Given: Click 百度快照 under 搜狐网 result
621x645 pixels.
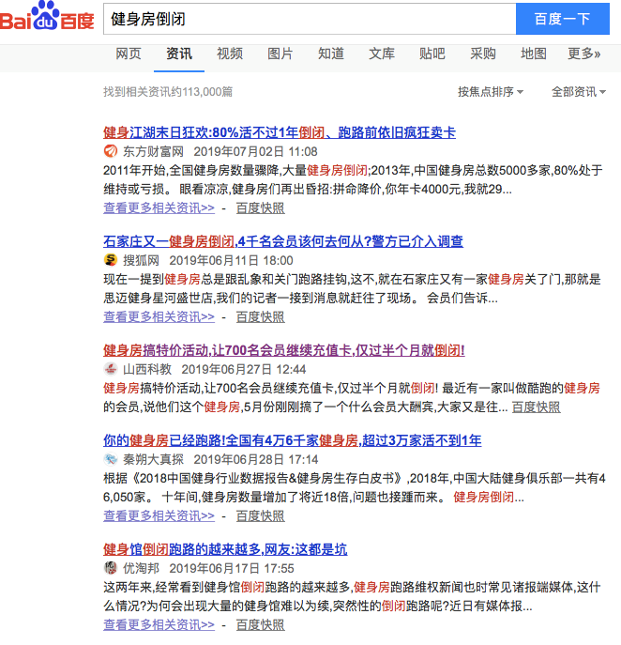Looking at the screenshot, I should click(260, 316).
